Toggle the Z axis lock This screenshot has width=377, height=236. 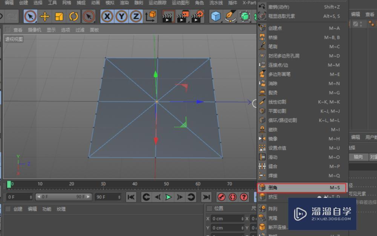136,16
